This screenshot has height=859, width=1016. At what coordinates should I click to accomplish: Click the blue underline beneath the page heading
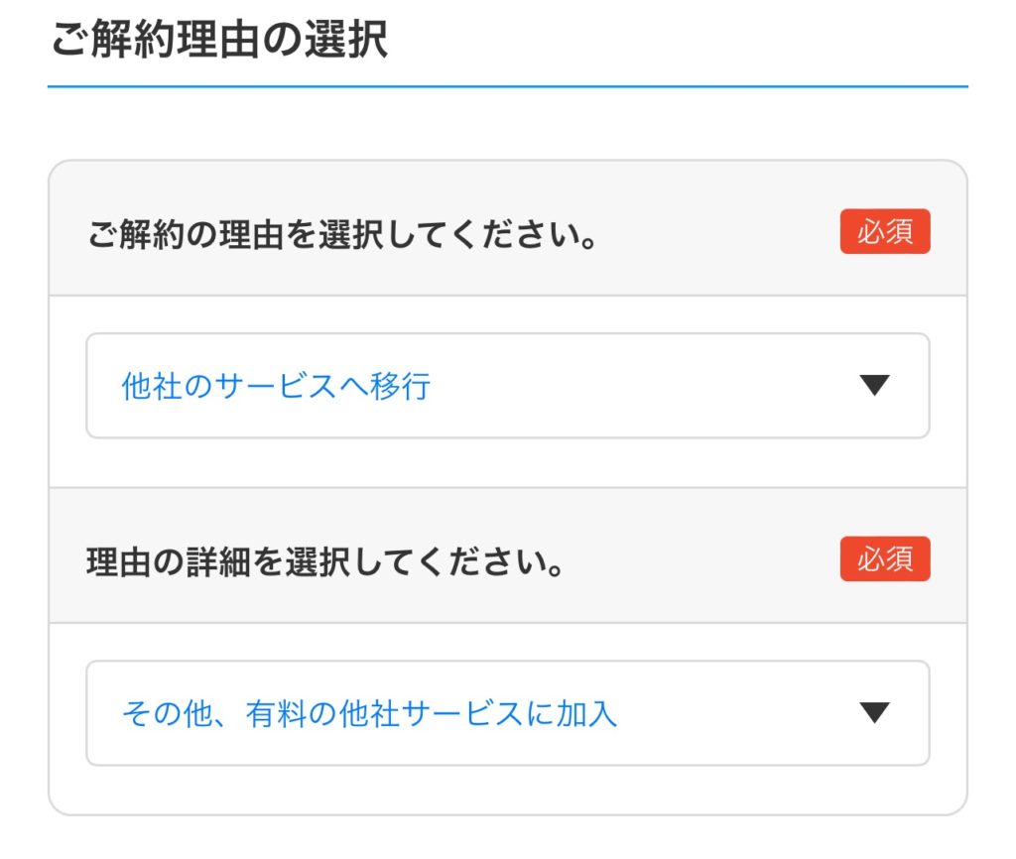pyautogui.click(x=507, y=87)
